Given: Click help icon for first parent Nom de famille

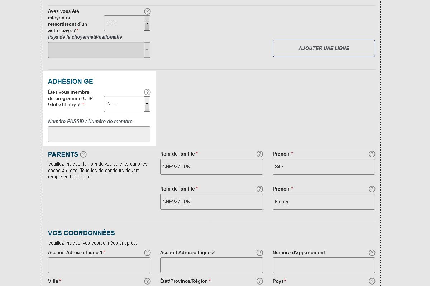Looking at the screenshot, I should pyautogui.click(x=260, y=154).
